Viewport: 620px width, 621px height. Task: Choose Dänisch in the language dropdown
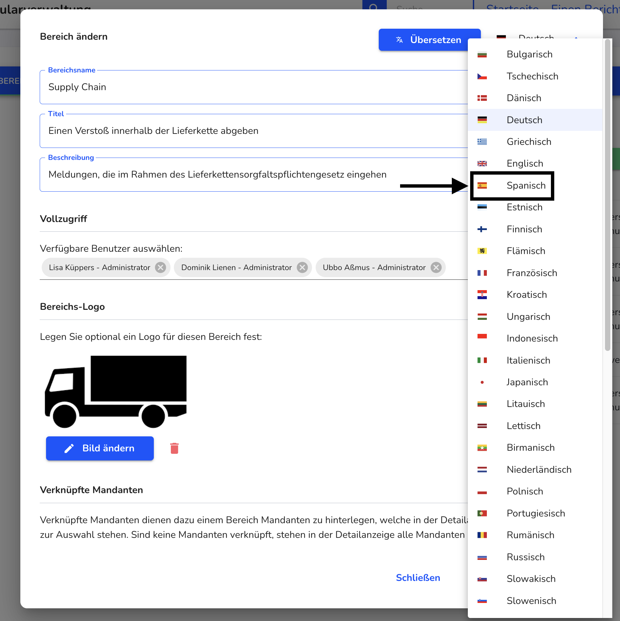(535, 98)
